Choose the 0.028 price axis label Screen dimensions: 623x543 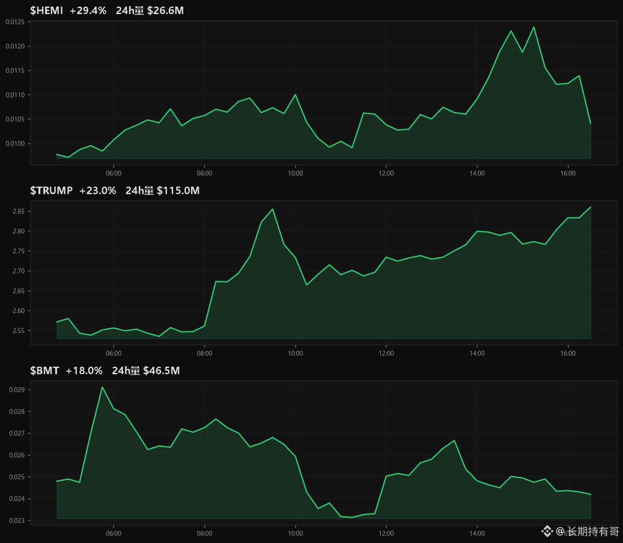(x=18, y=412)
